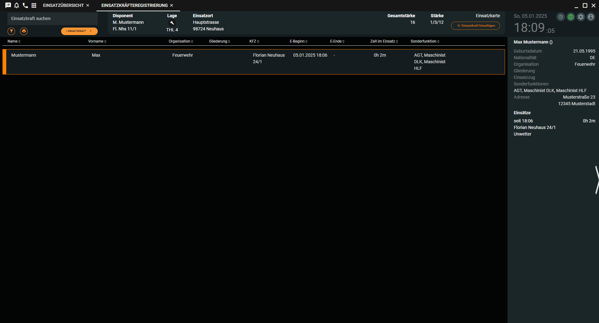599x323 pixels.
Task: Select the Einsatzkräfteregistrierung tab
Action: pyautogui.click(x=134, y=5)
